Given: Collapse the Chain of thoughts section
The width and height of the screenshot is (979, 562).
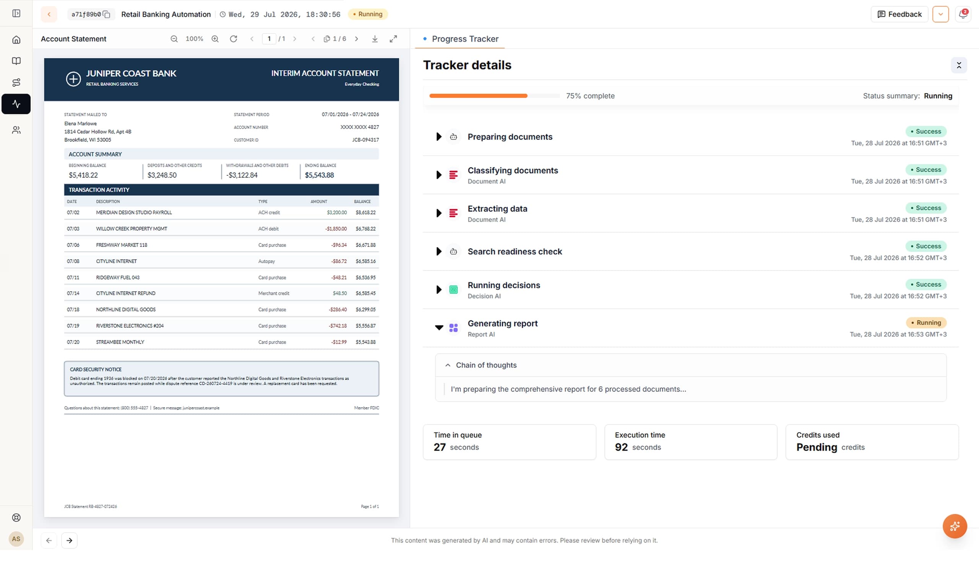Looking at the screenshot, I should (x=447, y=365).
